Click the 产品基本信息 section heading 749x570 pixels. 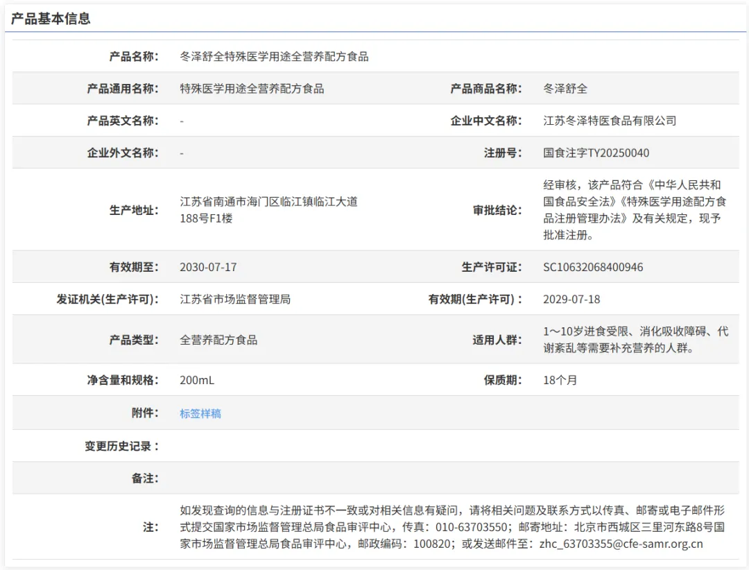coord(51,19)
